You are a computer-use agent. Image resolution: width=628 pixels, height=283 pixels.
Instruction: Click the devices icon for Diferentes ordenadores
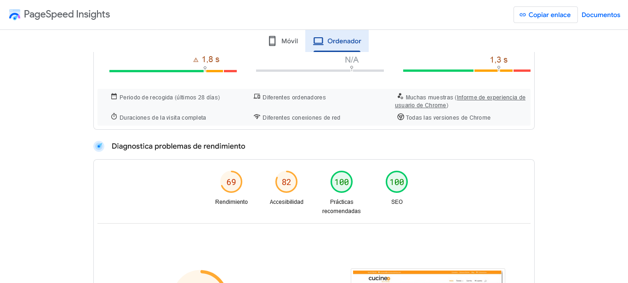click(257, 96)
